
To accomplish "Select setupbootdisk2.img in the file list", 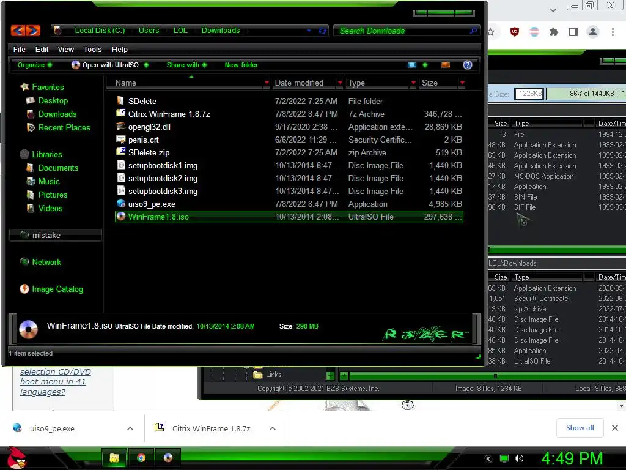I will (289, 178).
